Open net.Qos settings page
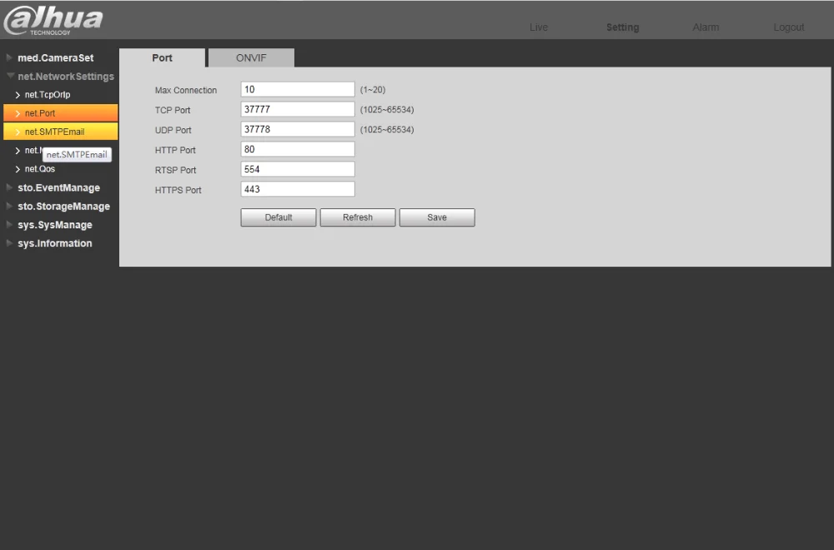Screen dimensions: 834x550 click(40, 169)
